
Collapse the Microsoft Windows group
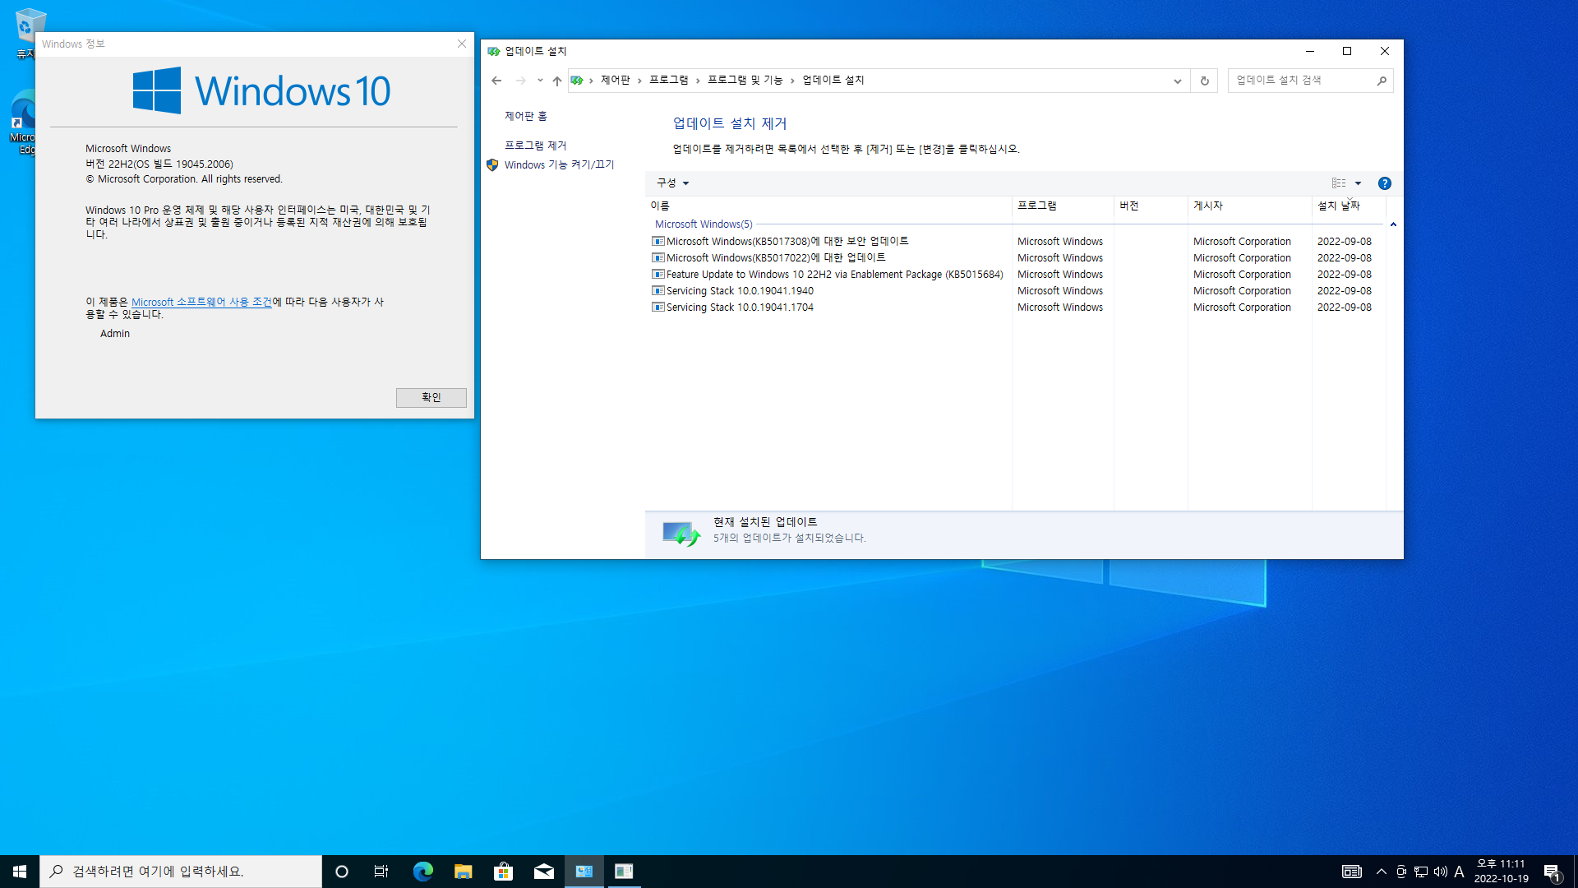(1393, 224)
